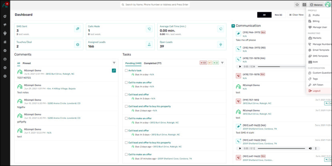Check 'Call to make an offer' due 37 minutes ago
332x166 pixels.
tap(126, 154)
